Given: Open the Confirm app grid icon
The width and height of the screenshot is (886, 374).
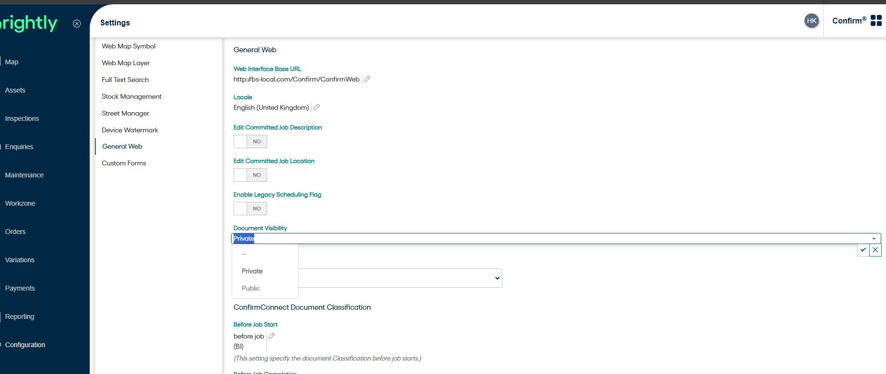Looking at the screenshot, I should (x=876, y=21).
